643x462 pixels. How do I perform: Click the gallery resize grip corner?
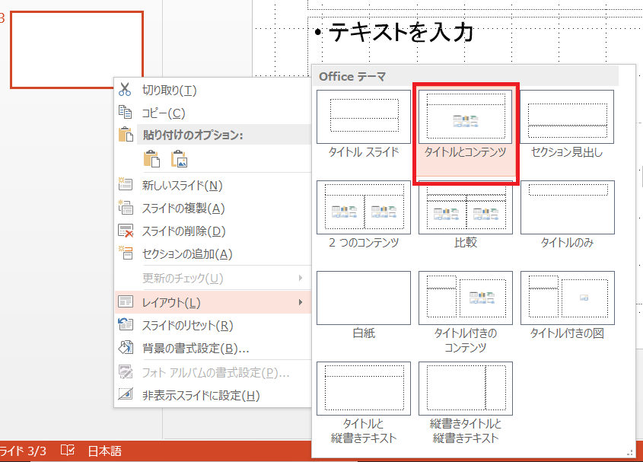click(x=629, y=453)
